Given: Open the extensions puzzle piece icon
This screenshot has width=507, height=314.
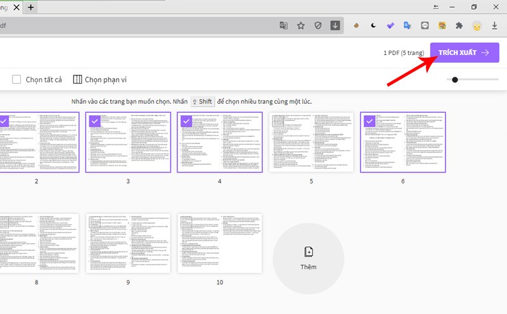Looking at the screenshot, I should (459, 26).
